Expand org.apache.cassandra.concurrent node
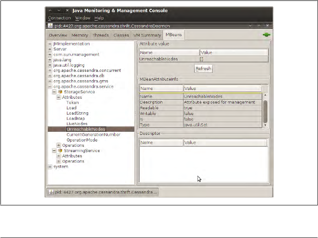This screenshot has width=318, height=238. [50, 71]
